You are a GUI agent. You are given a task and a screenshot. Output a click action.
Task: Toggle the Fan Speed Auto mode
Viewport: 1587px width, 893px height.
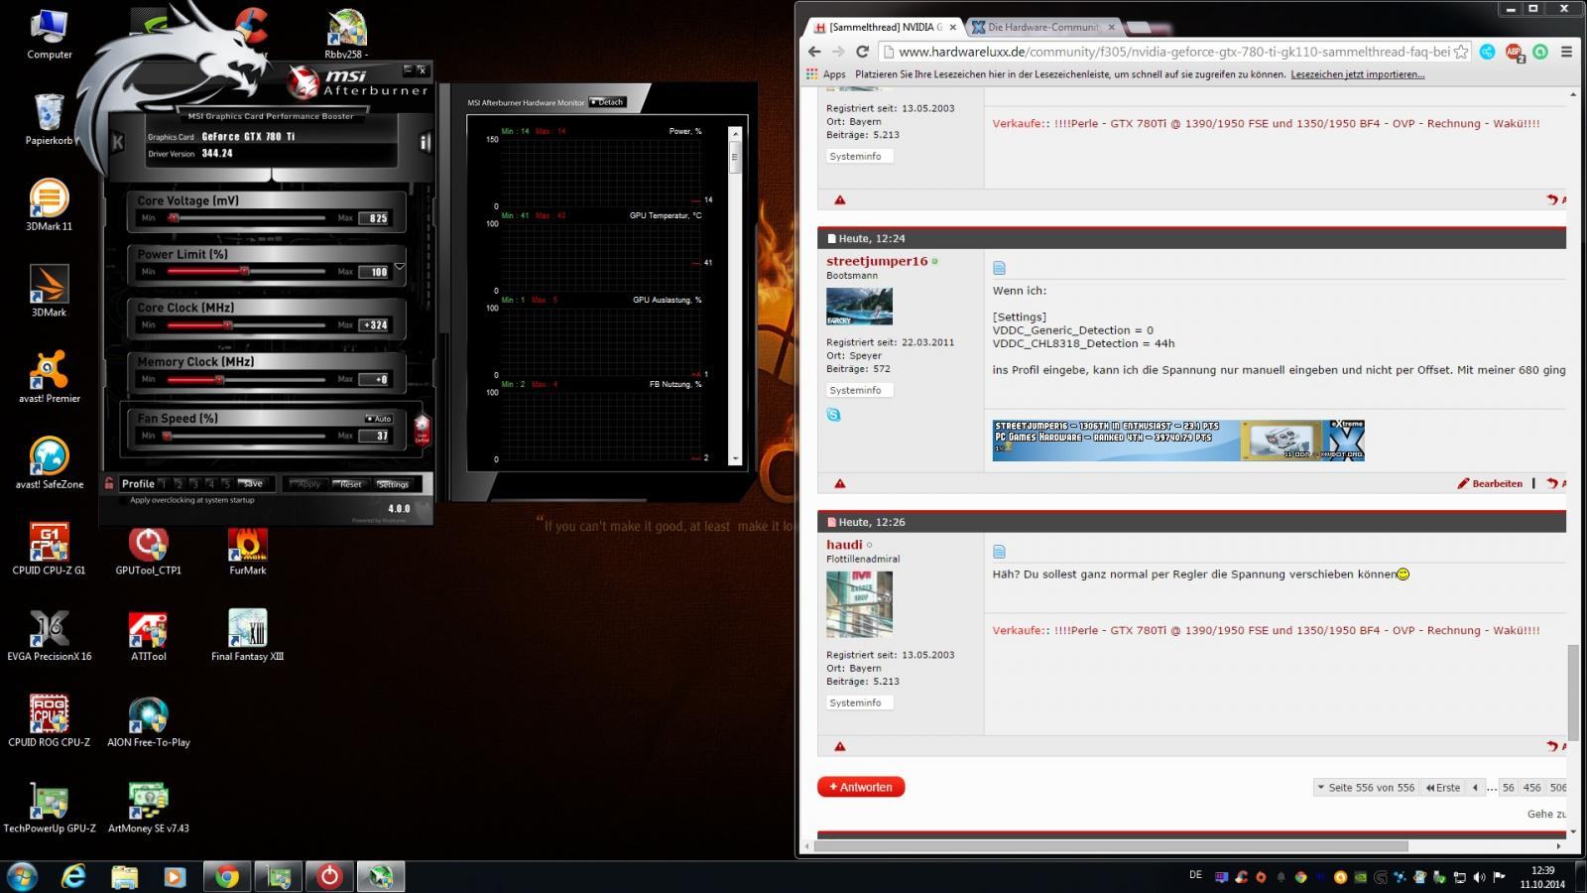click(x=379, y=419)
